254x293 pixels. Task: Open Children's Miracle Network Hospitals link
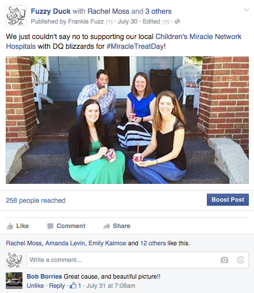pos(124,41)
